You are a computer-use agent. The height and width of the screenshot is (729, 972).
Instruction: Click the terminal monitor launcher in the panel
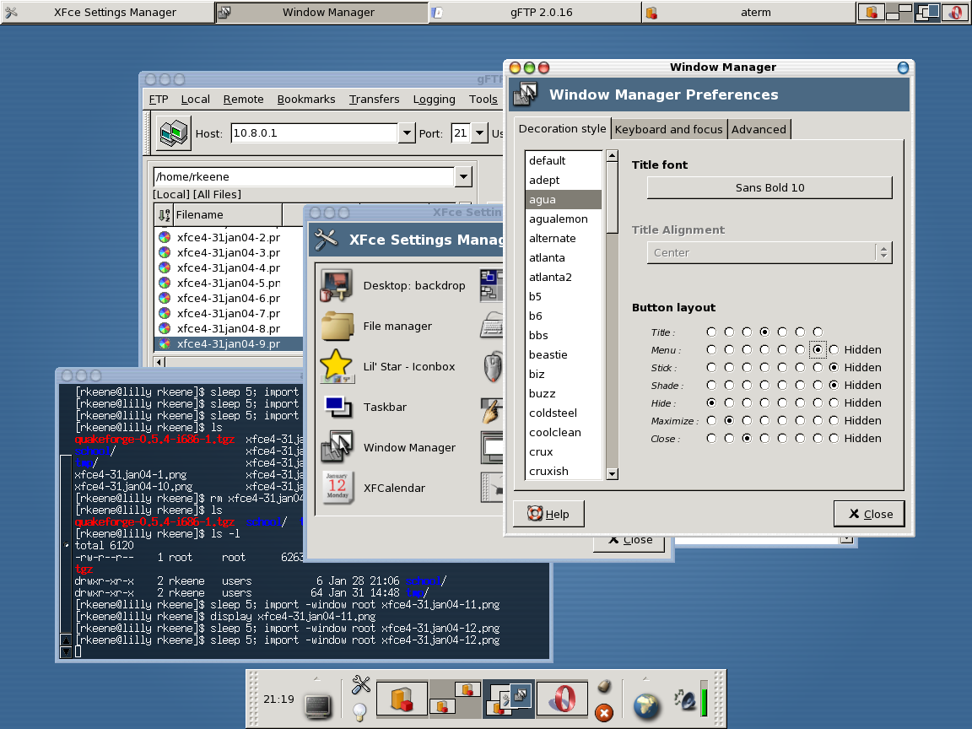click(x=318, y=706)
